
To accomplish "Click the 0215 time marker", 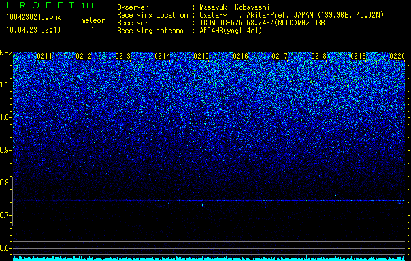I will pyautogui.click(x=201, y=55).
